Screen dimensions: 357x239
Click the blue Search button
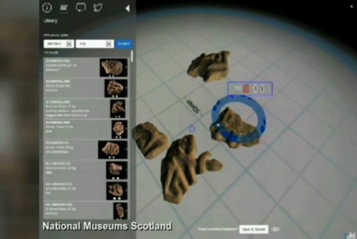pyautogui.click(x=124, y=44)
